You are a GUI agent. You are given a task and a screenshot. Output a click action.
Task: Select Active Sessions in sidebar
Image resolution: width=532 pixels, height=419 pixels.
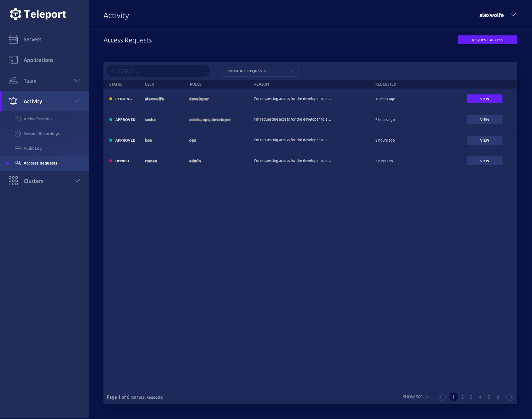[38, 119]
